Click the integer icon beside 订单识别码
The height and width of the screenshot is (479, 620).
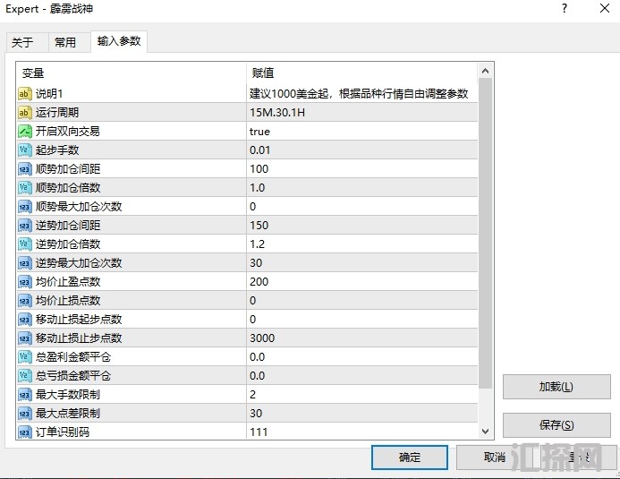(25, 432)
